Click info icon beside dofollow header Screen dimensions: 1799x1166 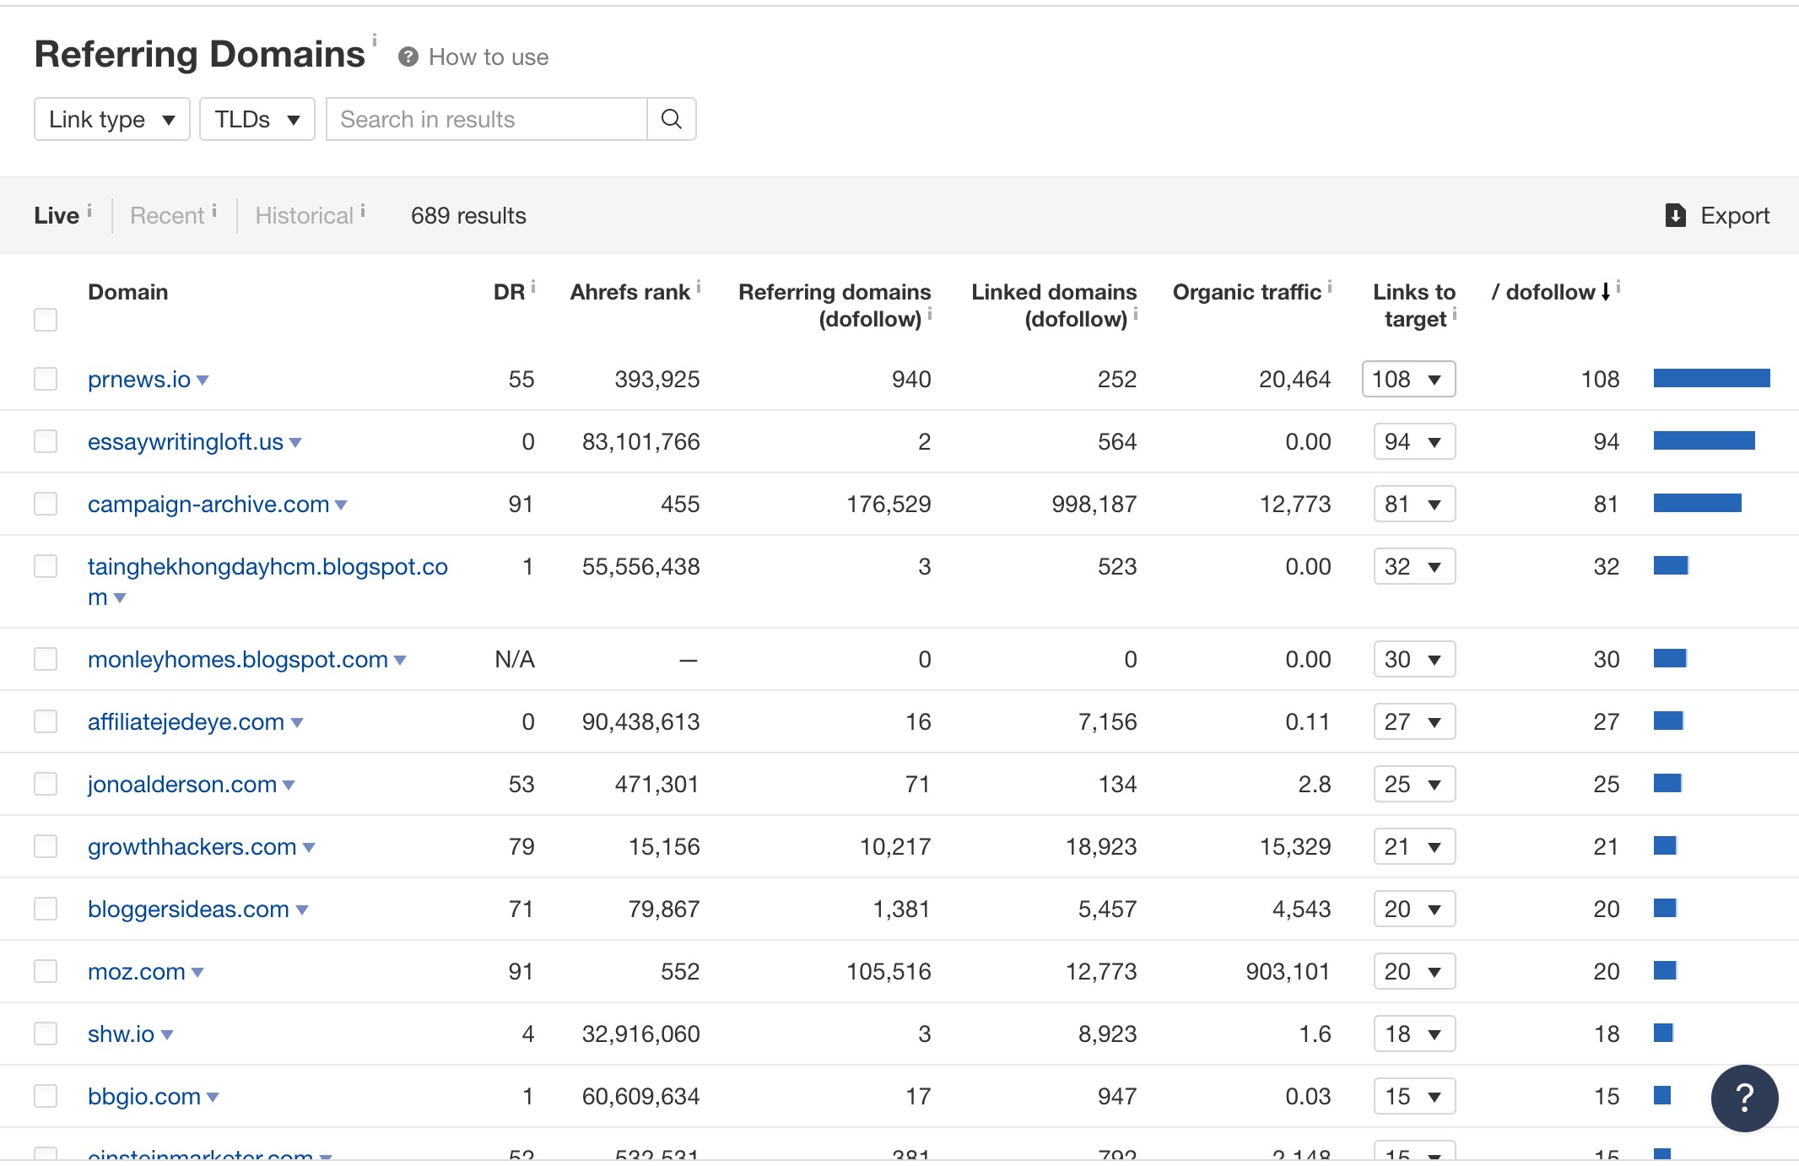[x=1618, y=286]
